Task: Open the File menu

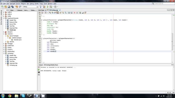Action: click(x=1, y=4)
